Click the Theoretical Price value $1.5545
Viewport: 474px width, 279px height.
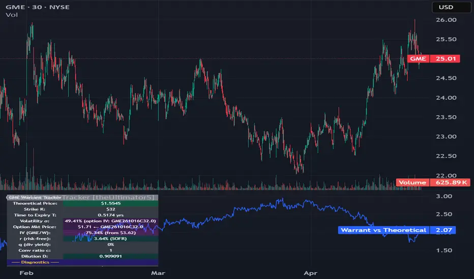[x=111, y=203]
